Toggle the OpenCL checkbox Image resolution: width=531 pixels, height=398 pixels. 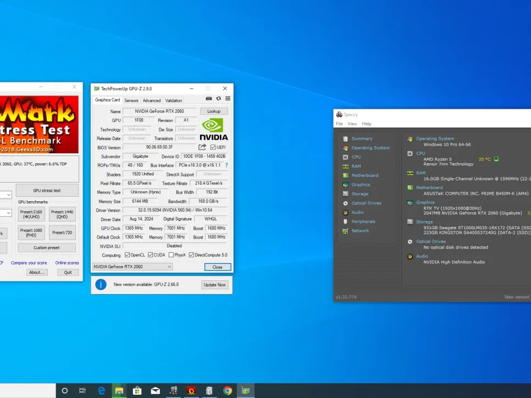127,255
